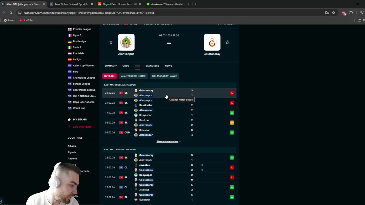The image size is (365, 205).
Task: Open Andorra in the countries list
Action: point(72,159)
